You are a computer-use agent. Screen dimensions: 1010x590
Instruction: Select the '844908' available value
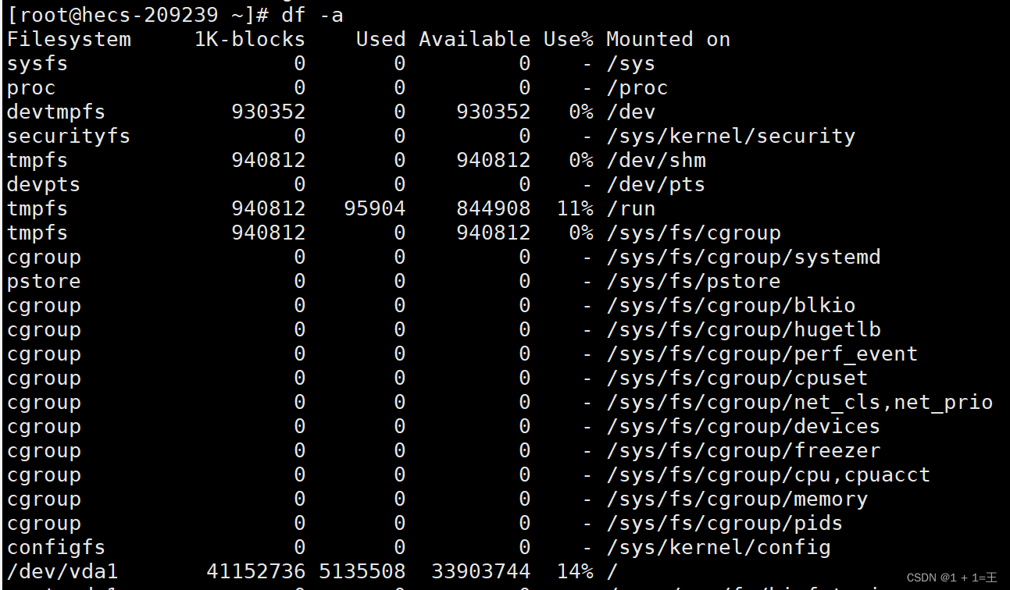pos(494,208)
